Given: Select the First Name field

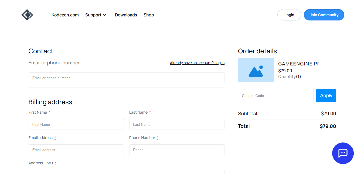Looking at the screenshot, I should pyautogui.click(x=76, y=124).
